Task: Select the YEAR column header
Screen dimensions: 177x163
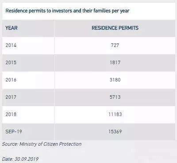Action: coord(12,28)
